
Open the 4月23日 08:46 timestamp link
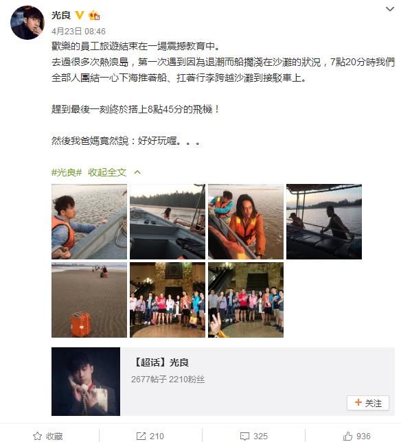click(x=78, y=31)
